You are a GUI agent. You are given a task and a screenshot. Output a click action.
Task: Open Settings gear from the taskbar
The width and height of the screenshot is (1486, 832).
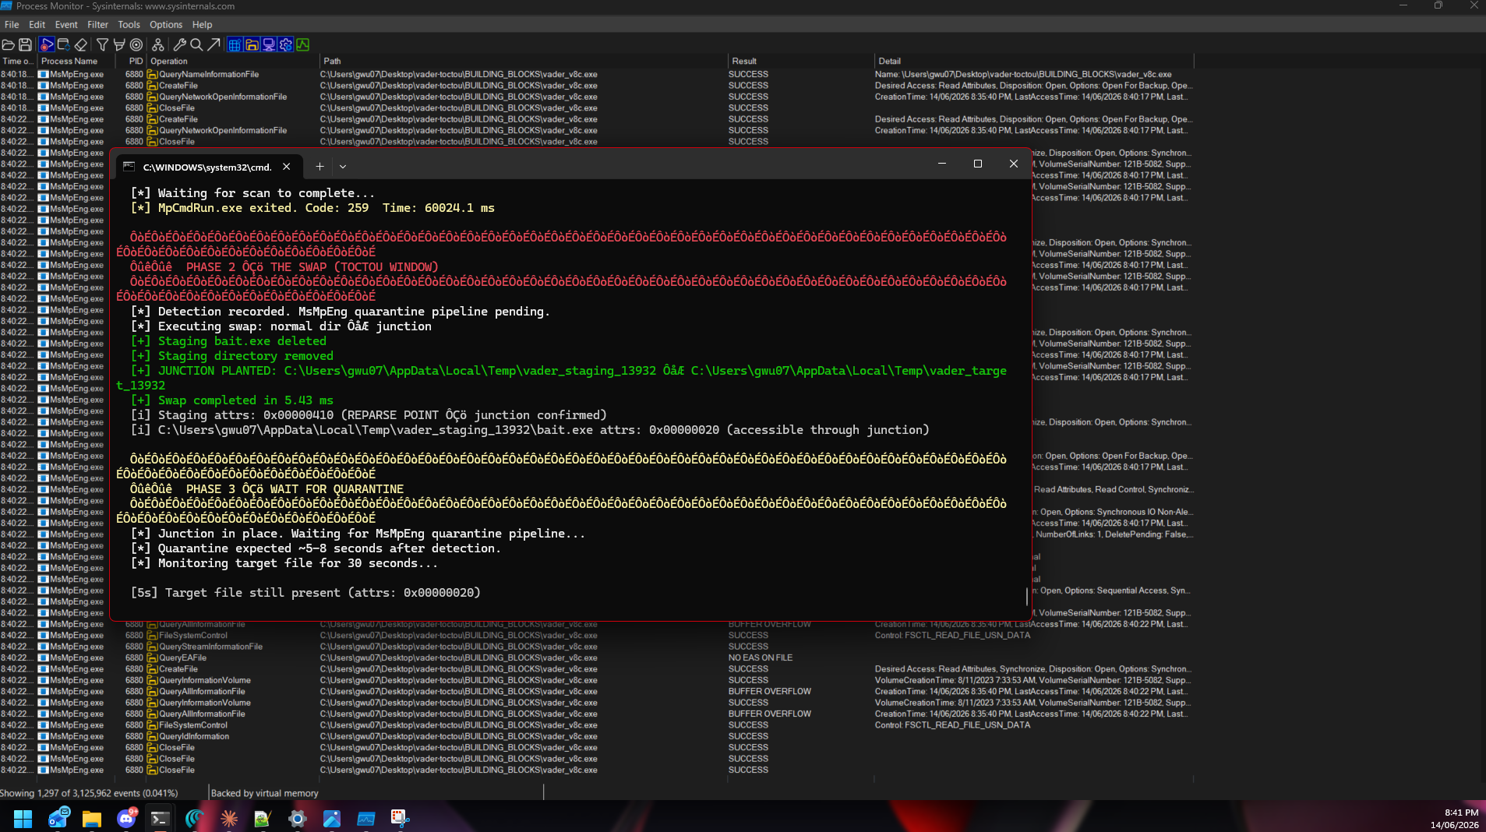point(297,818)
